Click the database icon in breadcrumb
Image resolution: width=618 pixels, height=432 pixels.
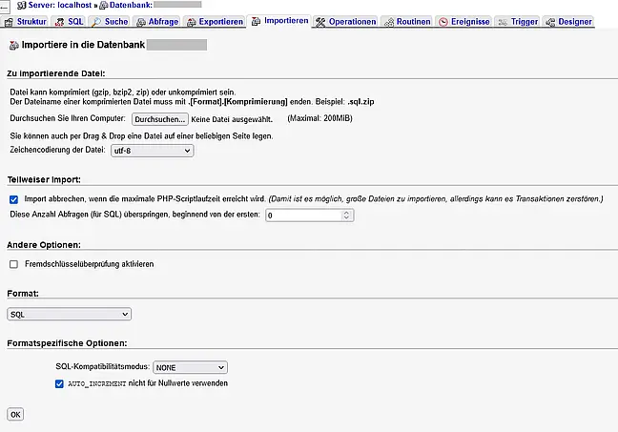pyautogui.click(x=104, y=6)
